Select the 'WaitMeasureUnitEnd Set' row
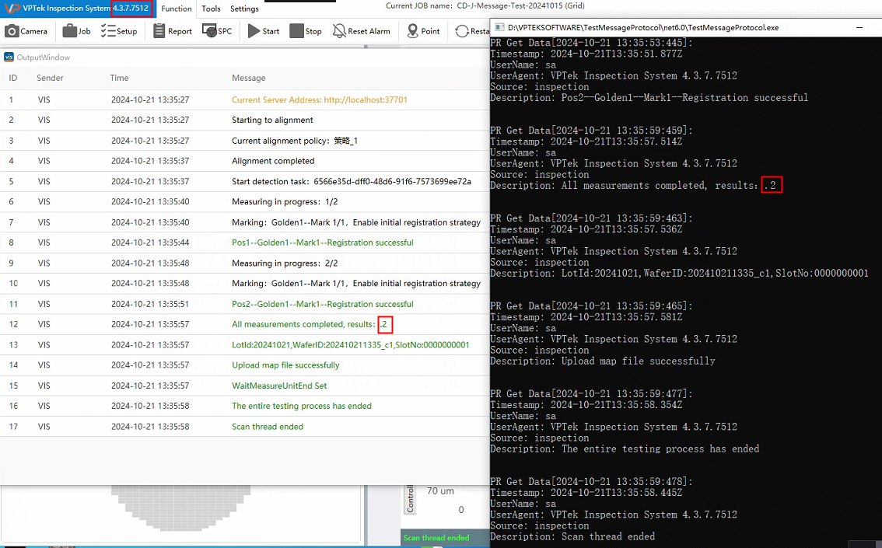Image resolution: width=882 pixels, height=548 pixels. pyautogui.click(x=245, y=386)
